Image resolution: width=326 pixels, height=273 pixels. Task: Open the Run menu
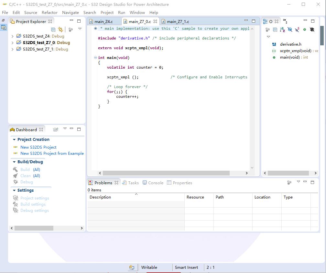(122, 13)
